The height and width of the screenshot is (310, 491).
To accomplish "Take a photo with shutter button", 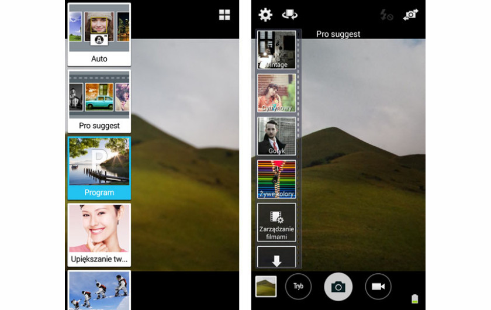I will point(338,287).
